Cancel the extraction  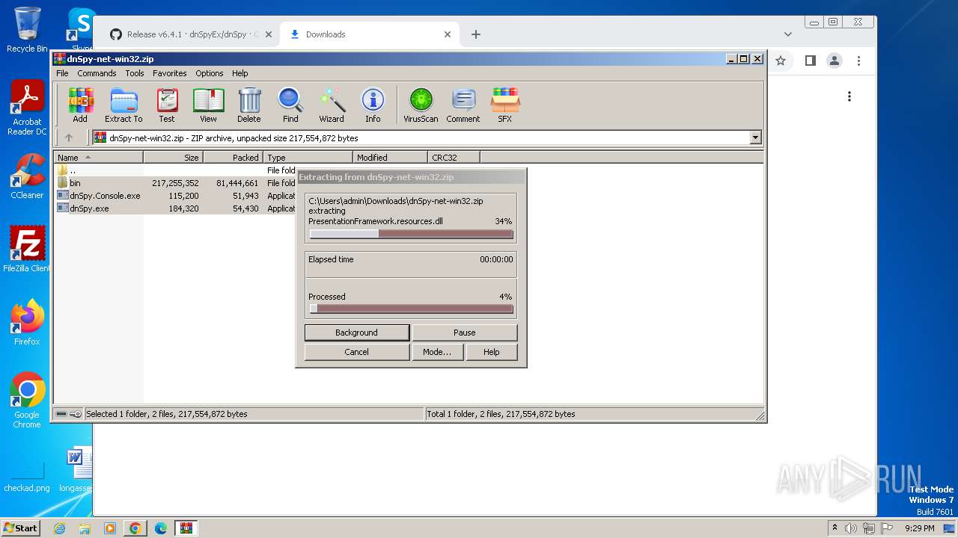[357, 352]
